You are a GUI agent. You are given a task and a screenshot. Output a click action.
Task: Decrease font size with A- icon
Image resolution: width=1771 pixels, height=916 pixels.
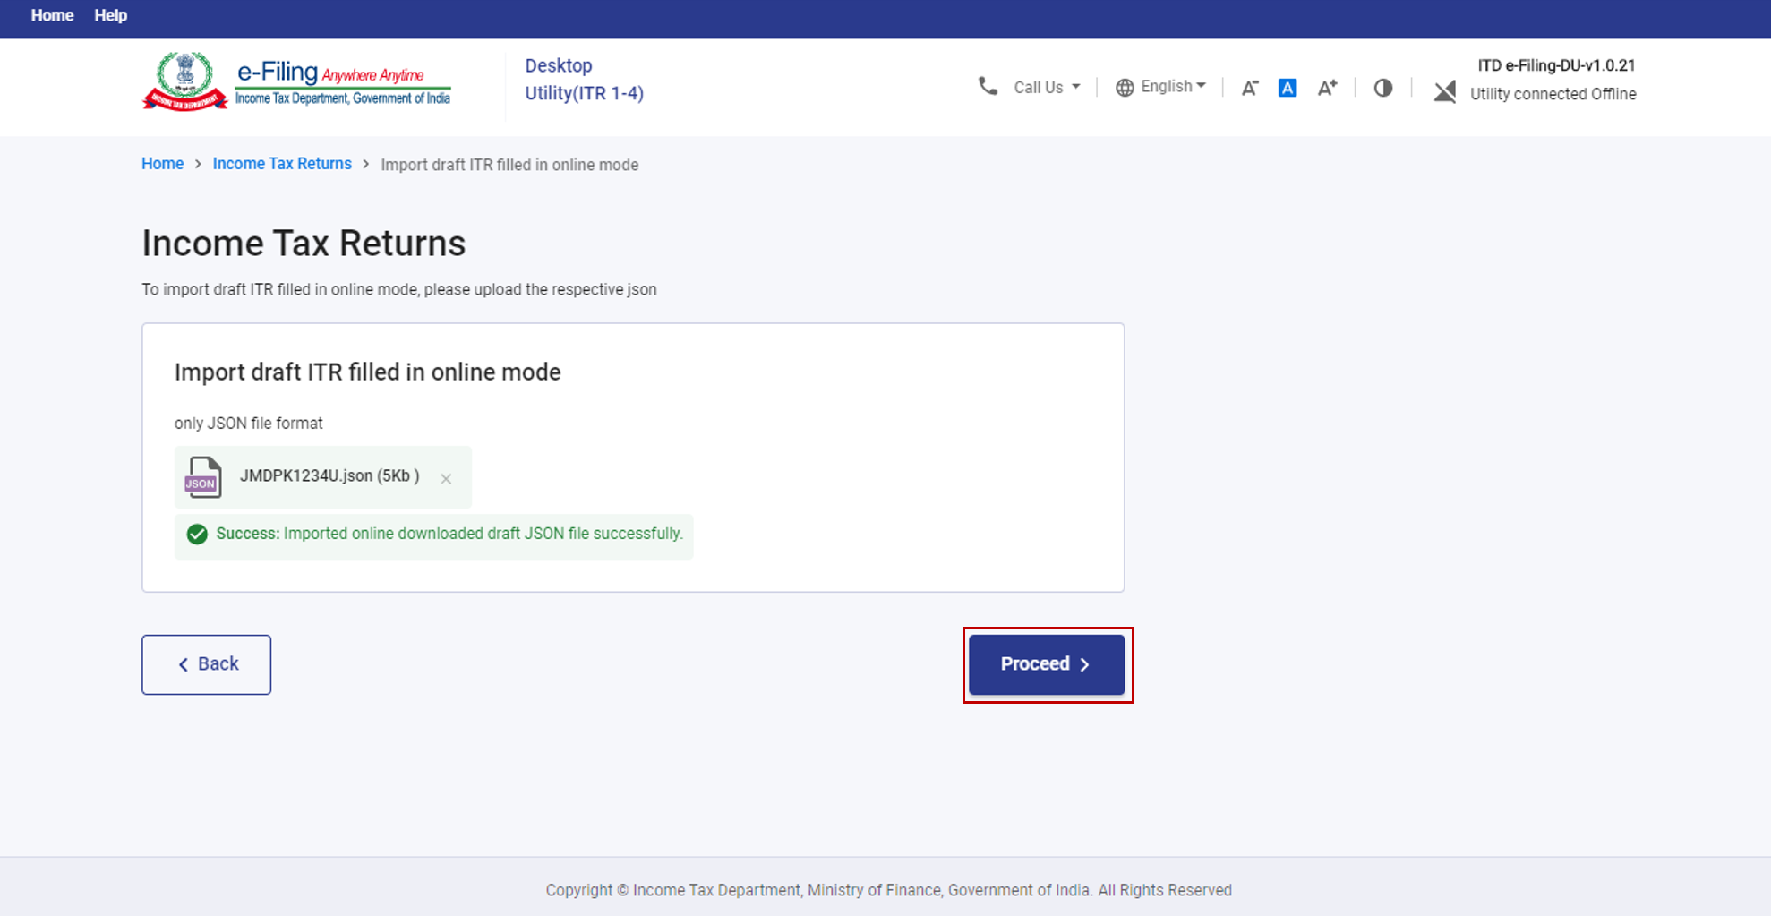click(x=1250, y=88)
